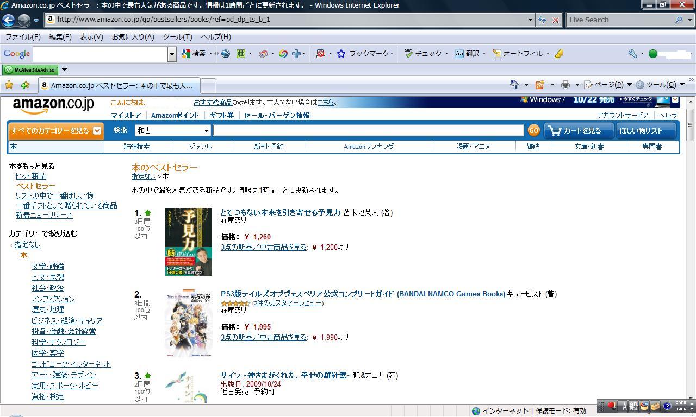
Task: Open the 漫画・アニメ navigation link
Action: click(x=473, y=147)
